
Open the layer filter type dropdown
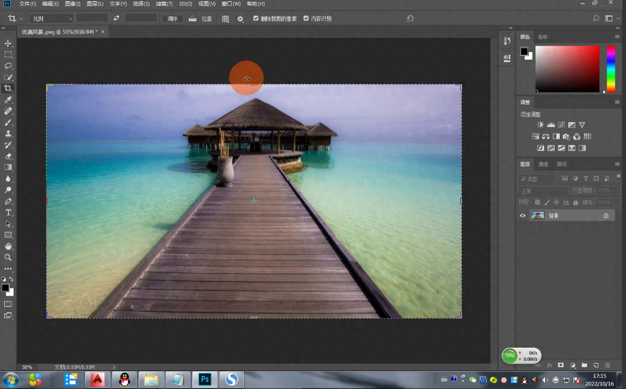click(537, 178)
